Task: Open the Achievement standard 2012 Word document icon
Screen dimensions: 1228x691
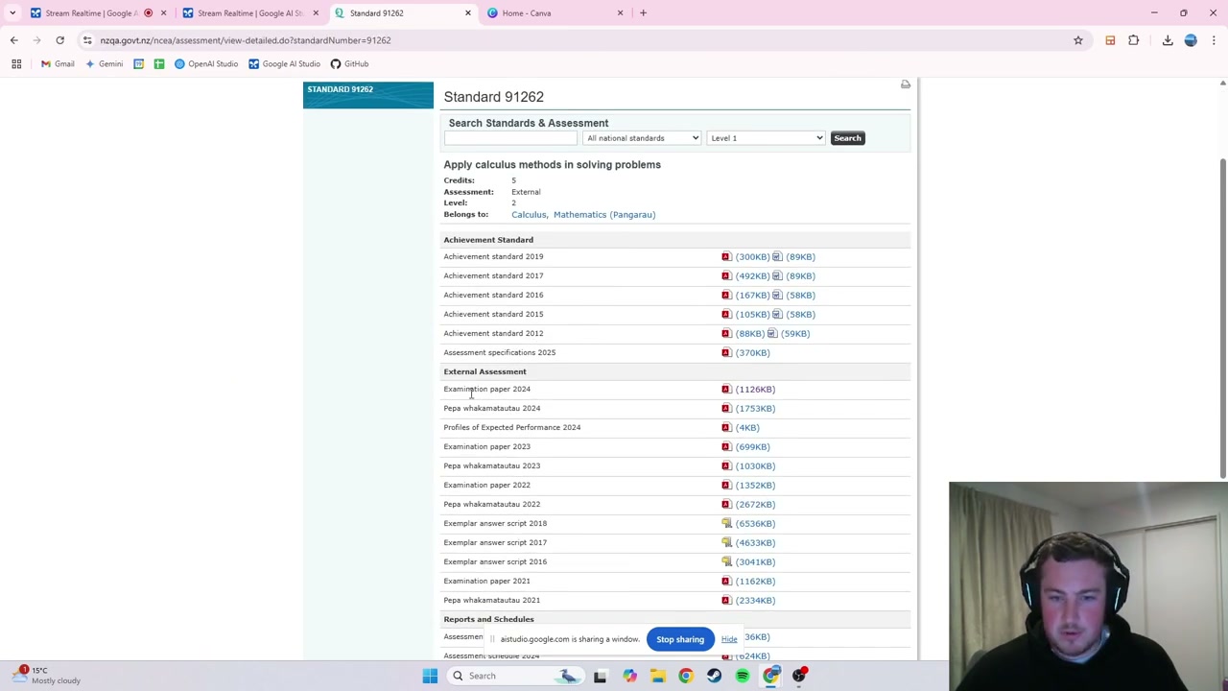Action: click(x=772, y=333)
